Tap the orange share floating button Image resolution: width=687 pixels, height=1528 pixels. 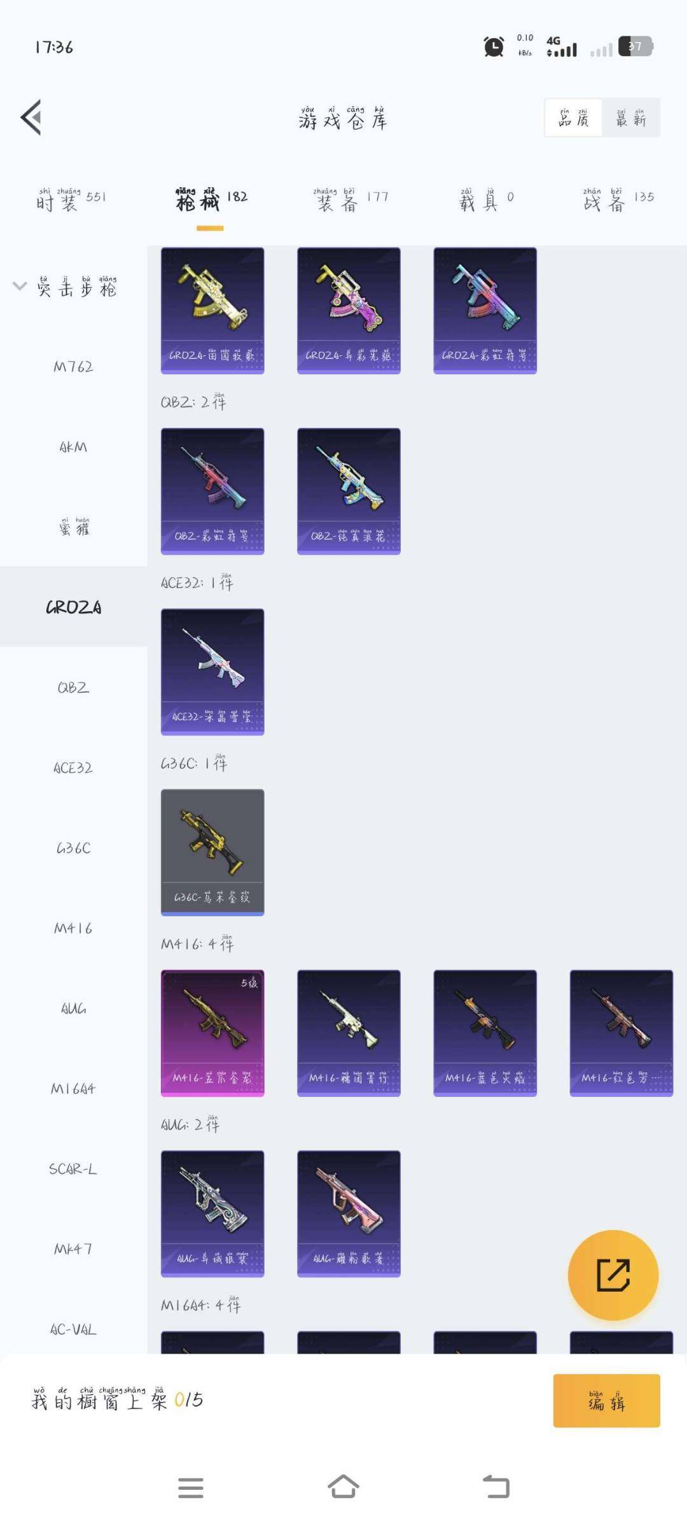tap(613, 1275)
